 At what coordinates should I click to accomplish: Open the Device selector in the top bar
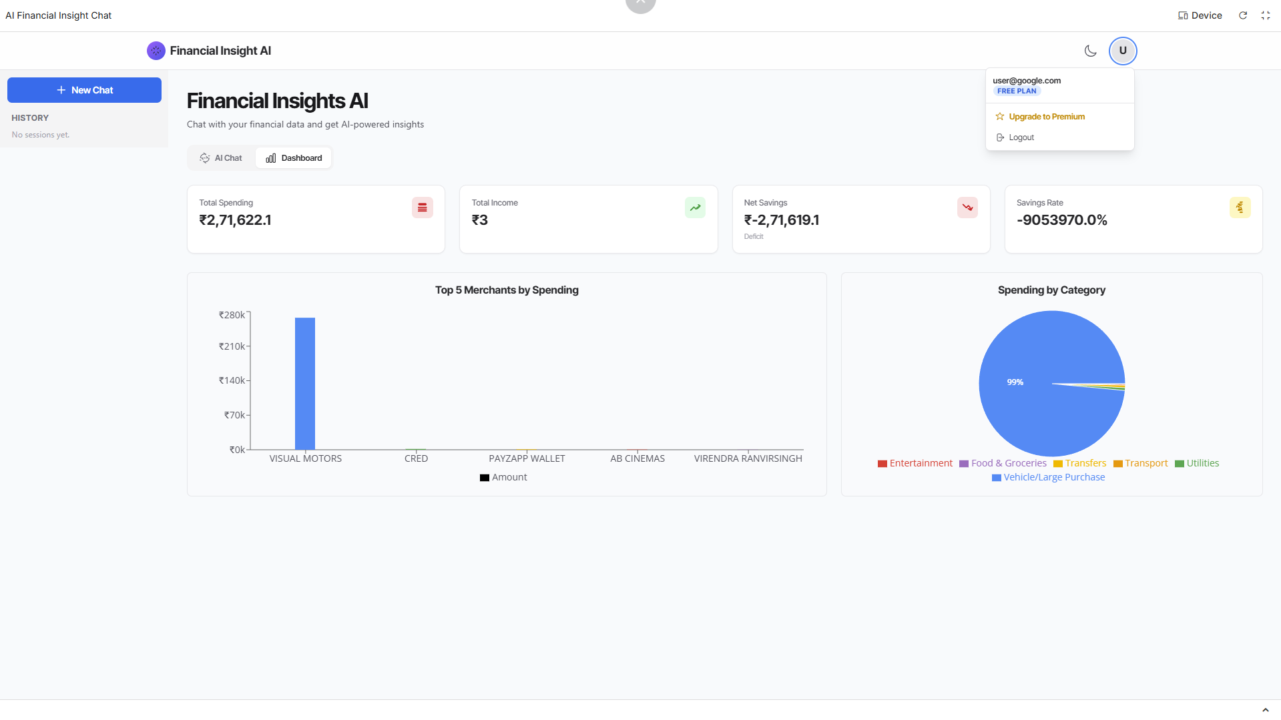[x=1199, y=15]
